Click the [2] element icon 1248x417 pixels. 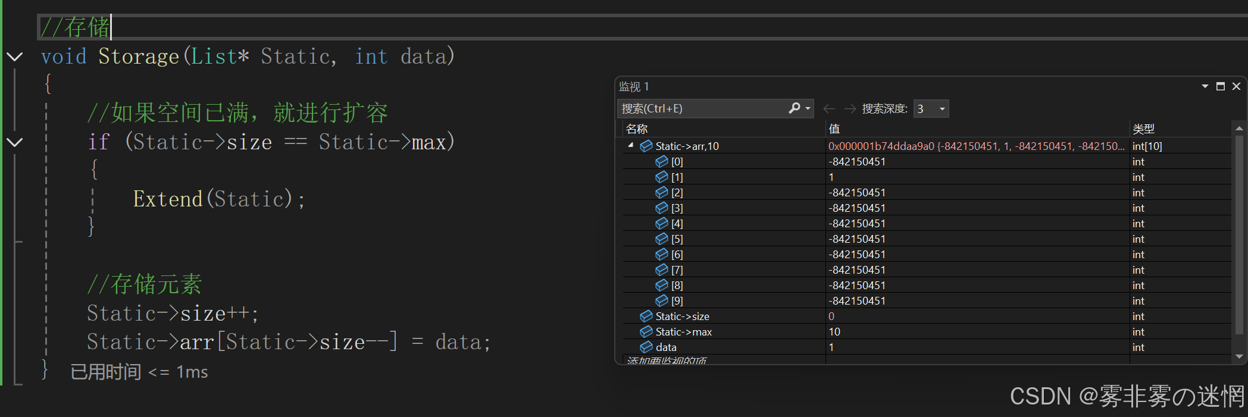point(662,192)
